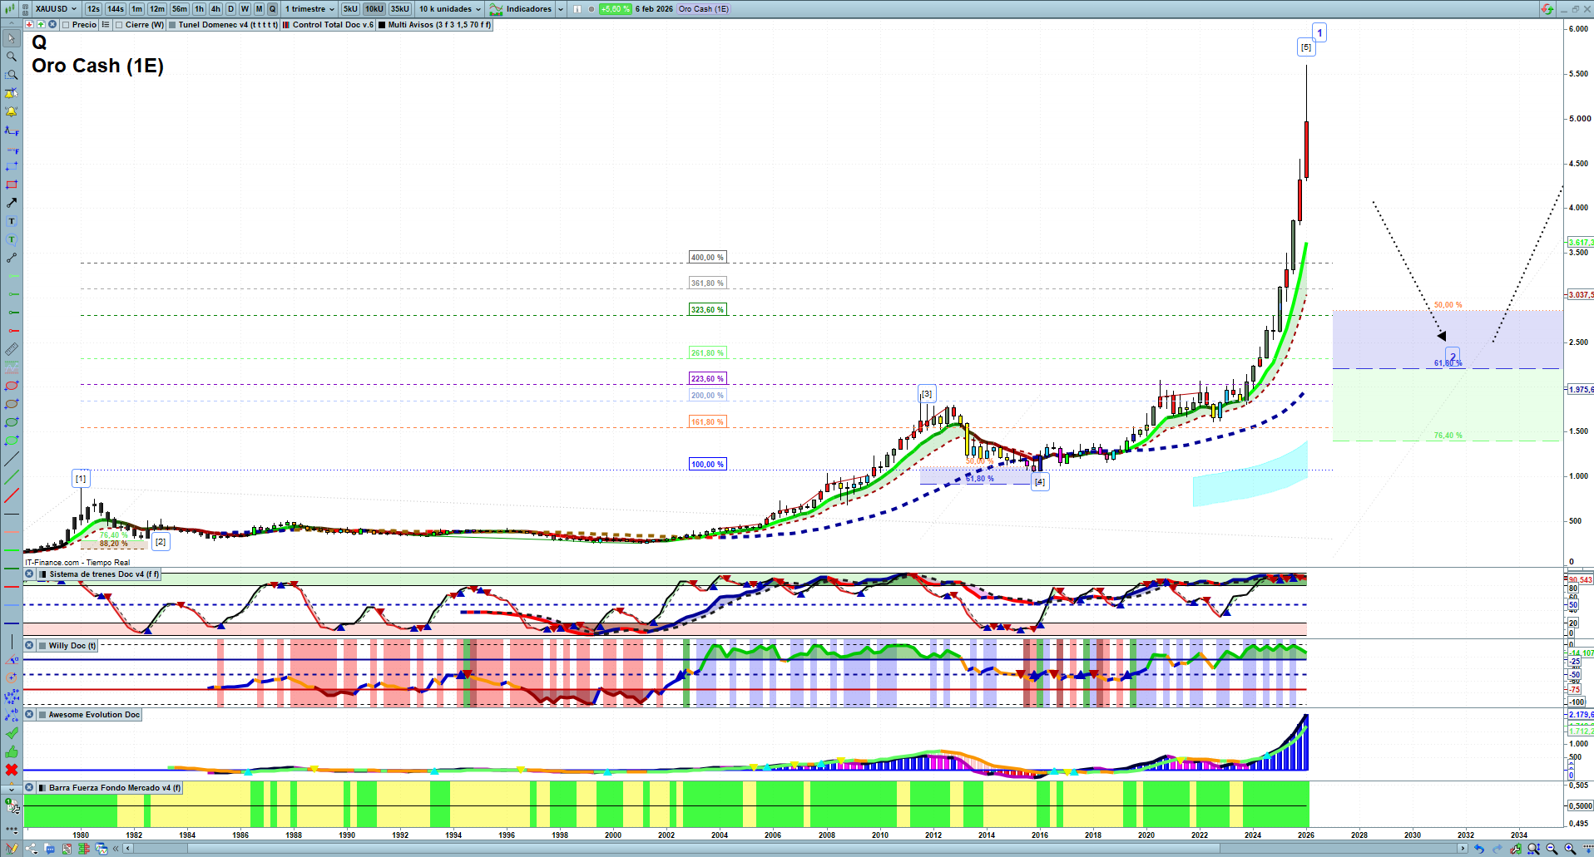This screenshot has height=857, width=1594.
Task: Switch to the W weekly timeframe
Action: pyautogui.click(x=245, y=9)
